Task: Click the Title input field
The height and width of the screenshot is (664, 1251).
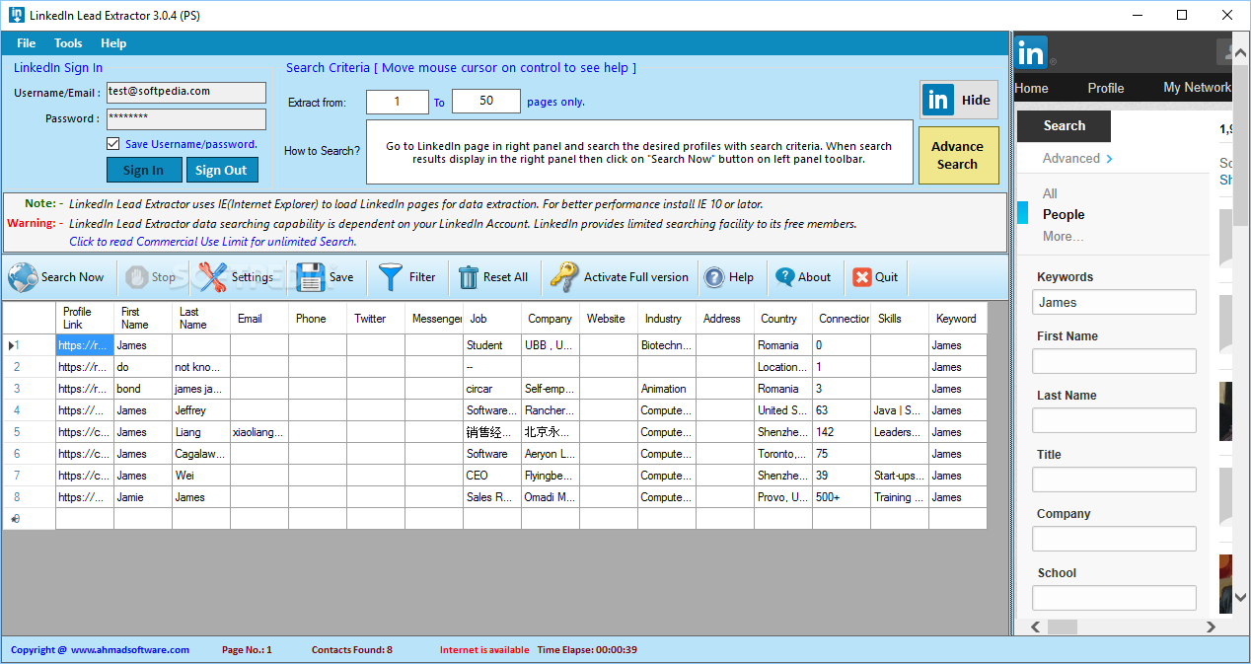Action: click(x=1115, y=480)
